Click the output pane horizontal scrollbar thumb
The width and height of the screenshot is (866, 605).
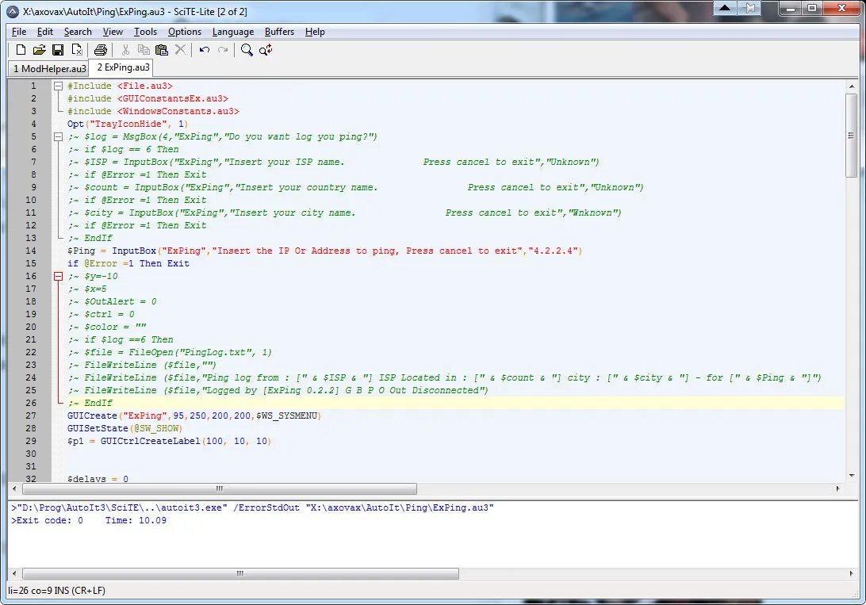(240, 573)
